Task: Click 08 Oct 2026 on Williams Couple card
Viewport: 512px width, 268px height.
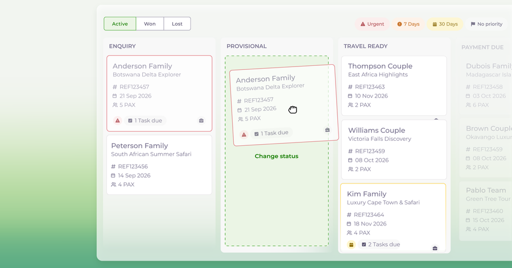Action: pyautogui.click(x=372, y=160)
